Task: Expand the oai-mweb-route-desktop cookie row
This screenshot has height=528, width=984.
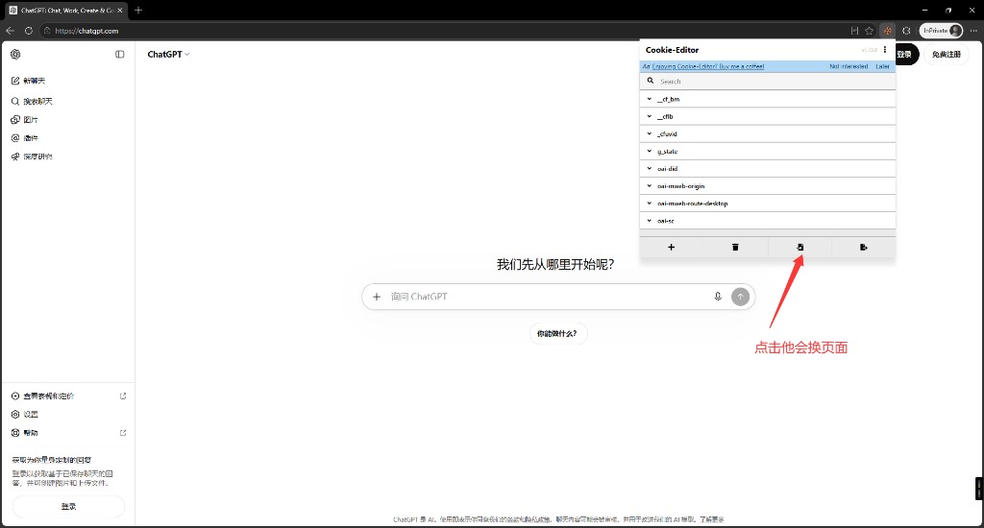Action: click(768, 204)
